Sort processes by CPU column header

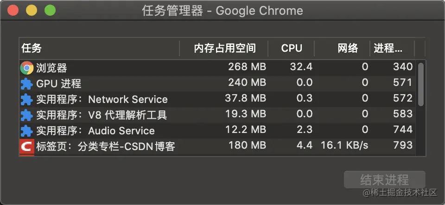(x=292, y=48)
